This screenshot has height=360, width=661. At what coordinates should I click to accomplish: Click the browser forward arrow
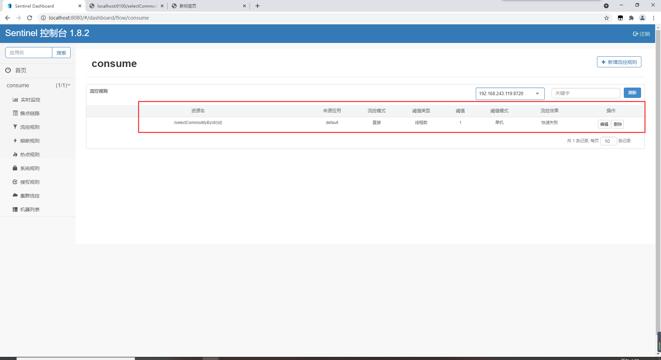[x=19, y=18]
